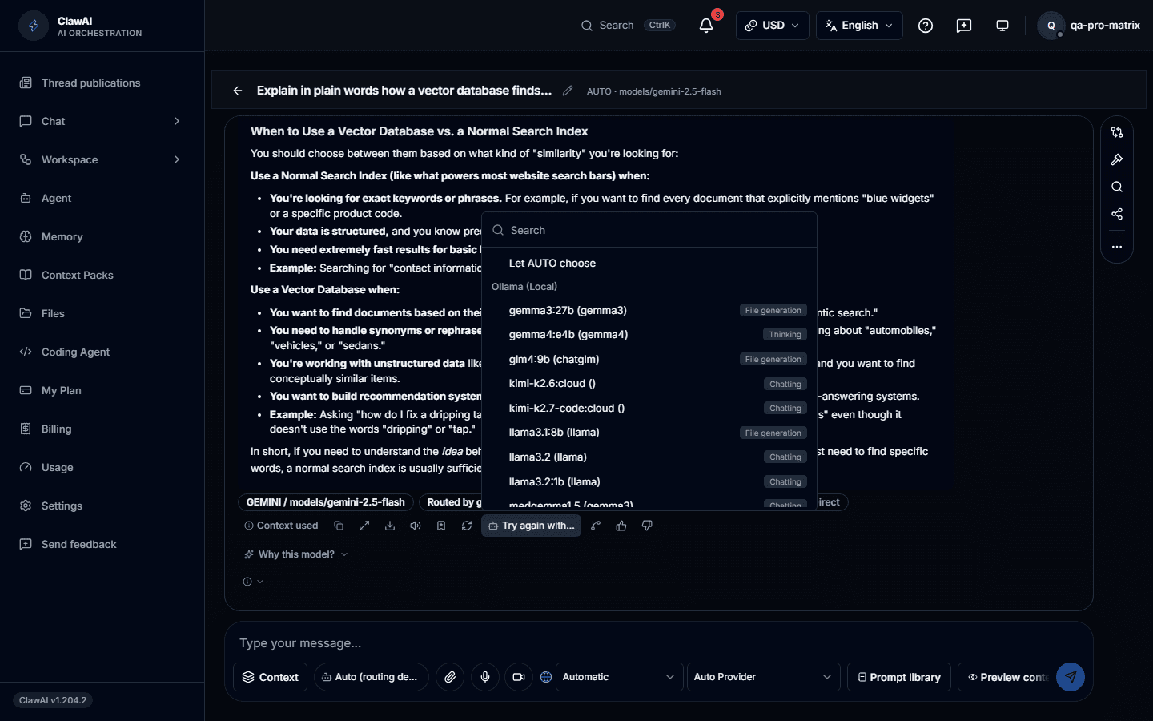Give thumbs down to response
The width and height of the screenshot is (1153, 721).
click(647, 526)
